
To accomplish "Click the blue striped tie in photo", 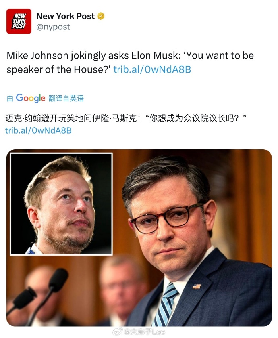I will 165,304.
